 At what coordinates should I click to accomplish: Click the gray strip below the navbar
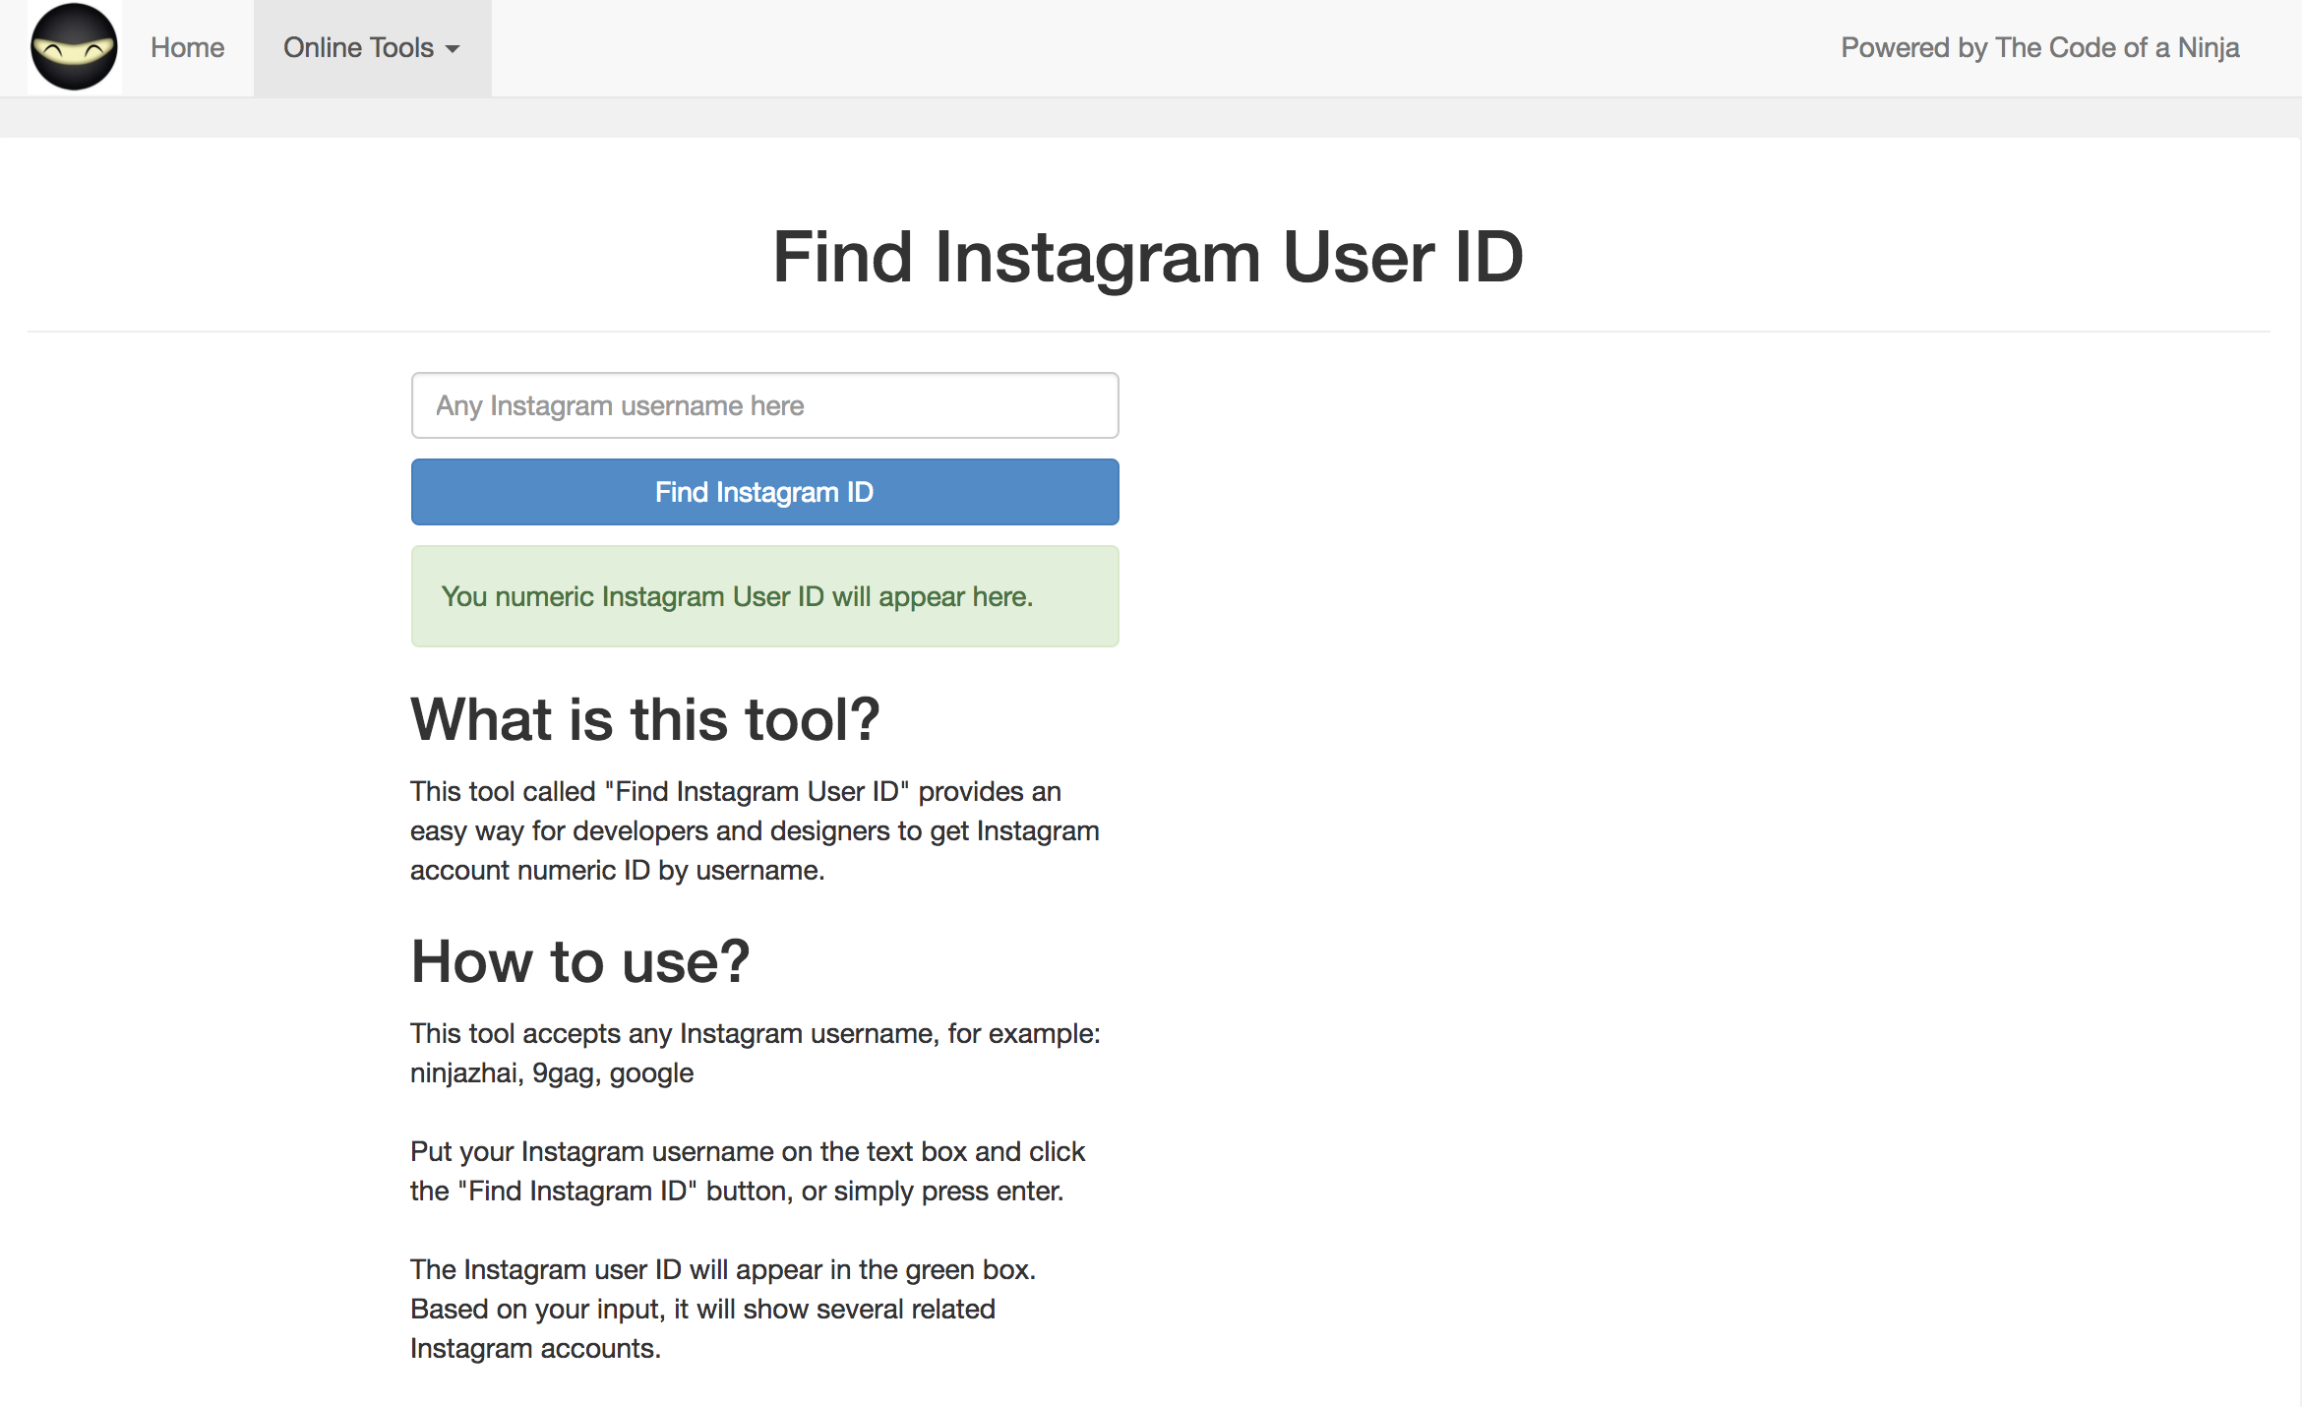pos(1151,117)
